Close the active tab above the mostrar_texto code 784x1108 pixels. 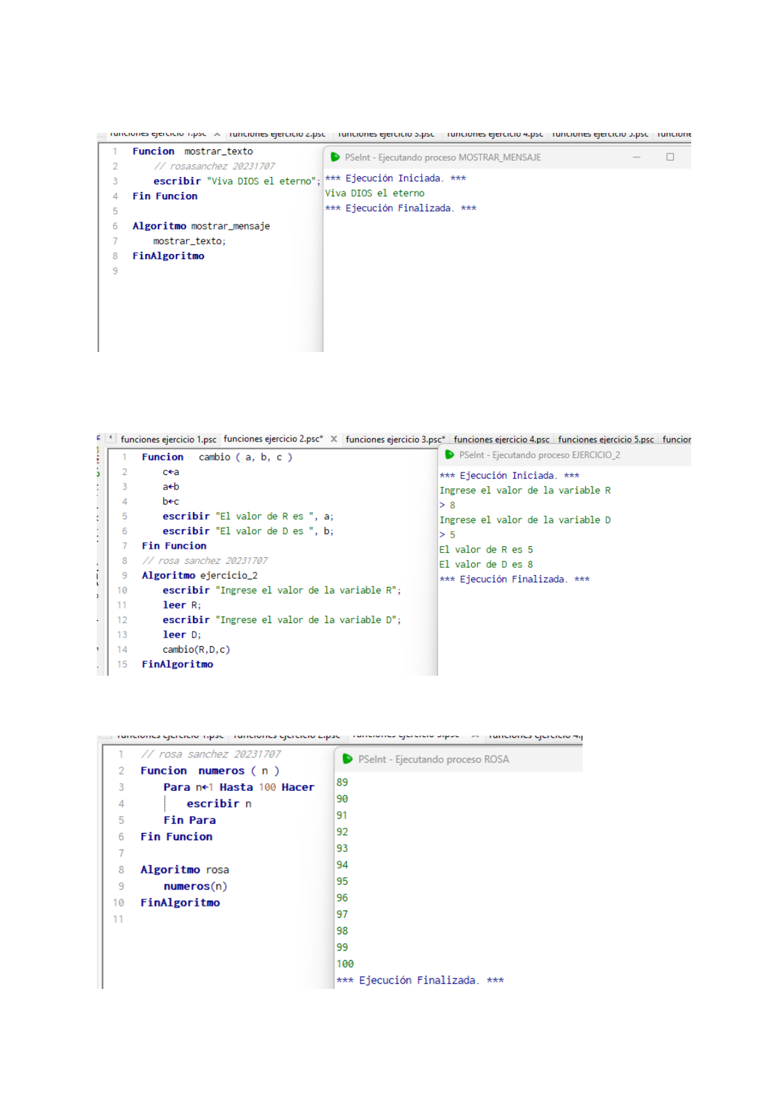217,134
